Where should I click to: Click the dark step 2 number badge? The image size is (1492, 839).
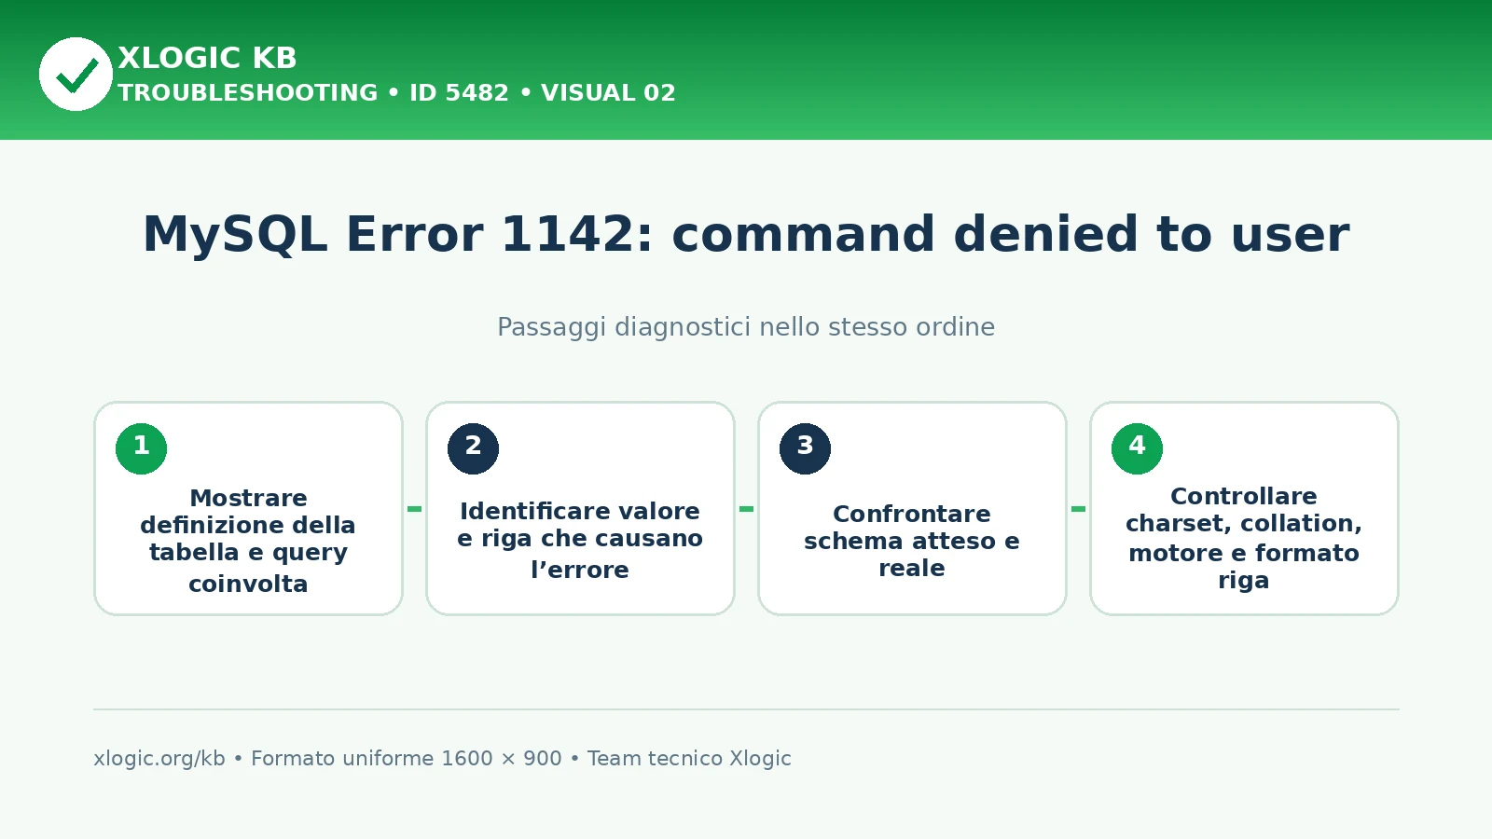coord(473,448)
